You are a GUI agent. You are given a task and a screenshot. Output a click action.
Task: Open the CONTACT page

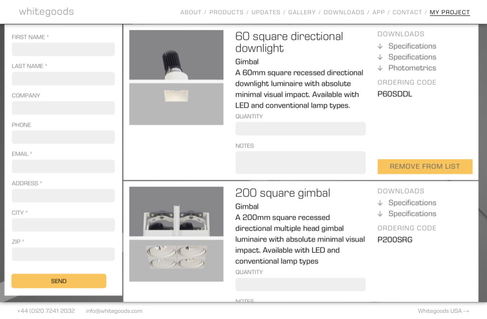tap(407, 12)
